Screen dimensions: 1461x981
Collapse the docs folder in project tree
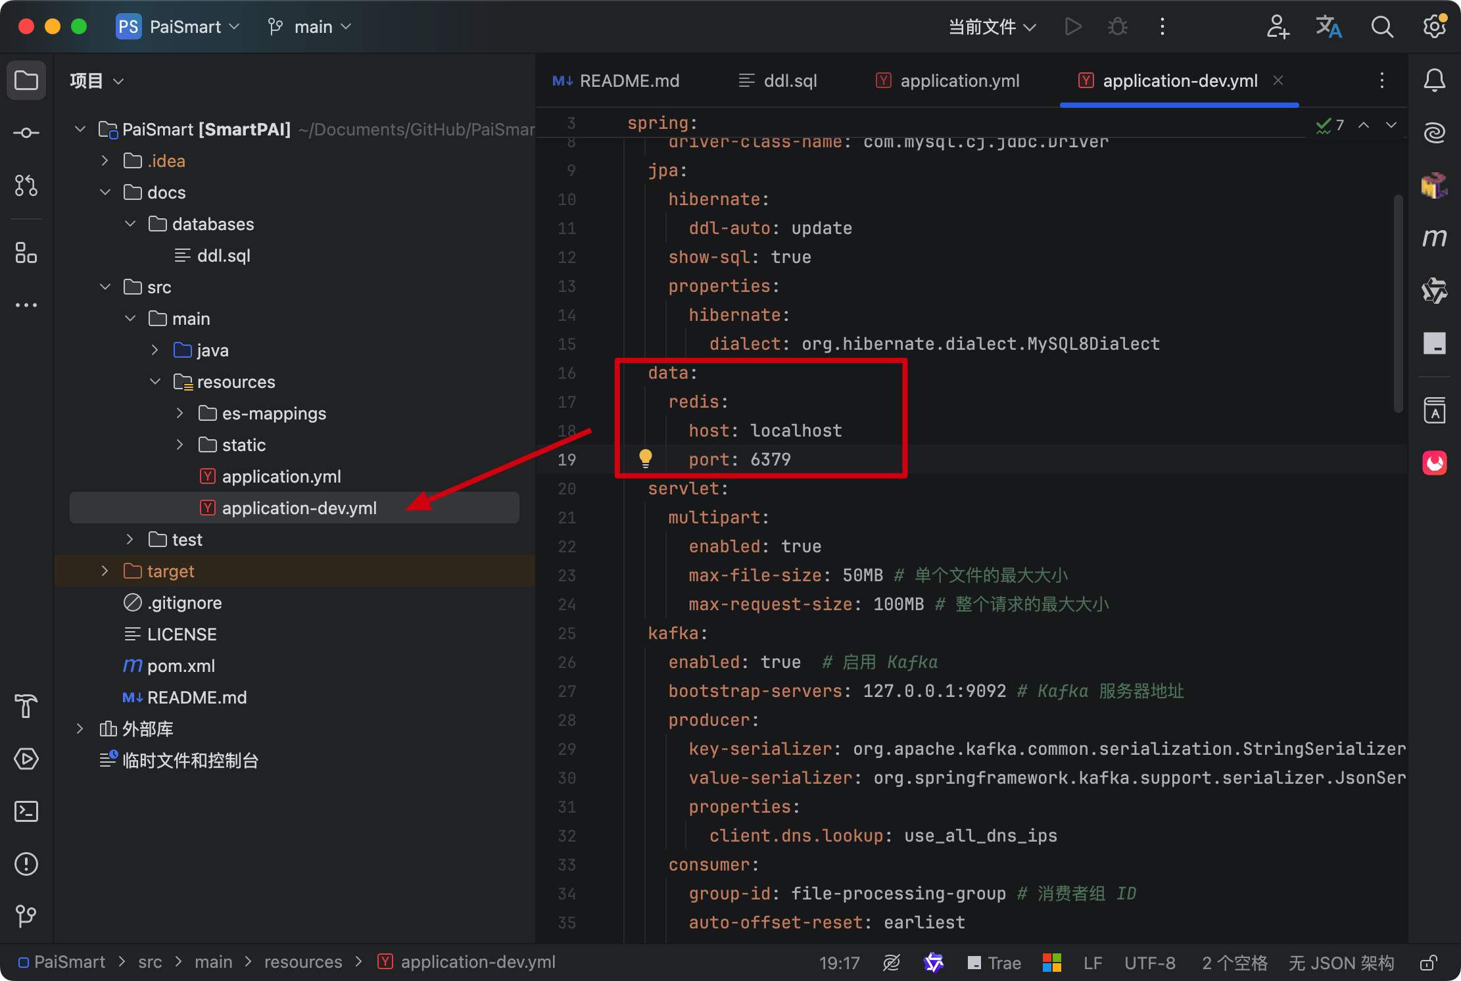pyautogui.click(x=105, y=192)
